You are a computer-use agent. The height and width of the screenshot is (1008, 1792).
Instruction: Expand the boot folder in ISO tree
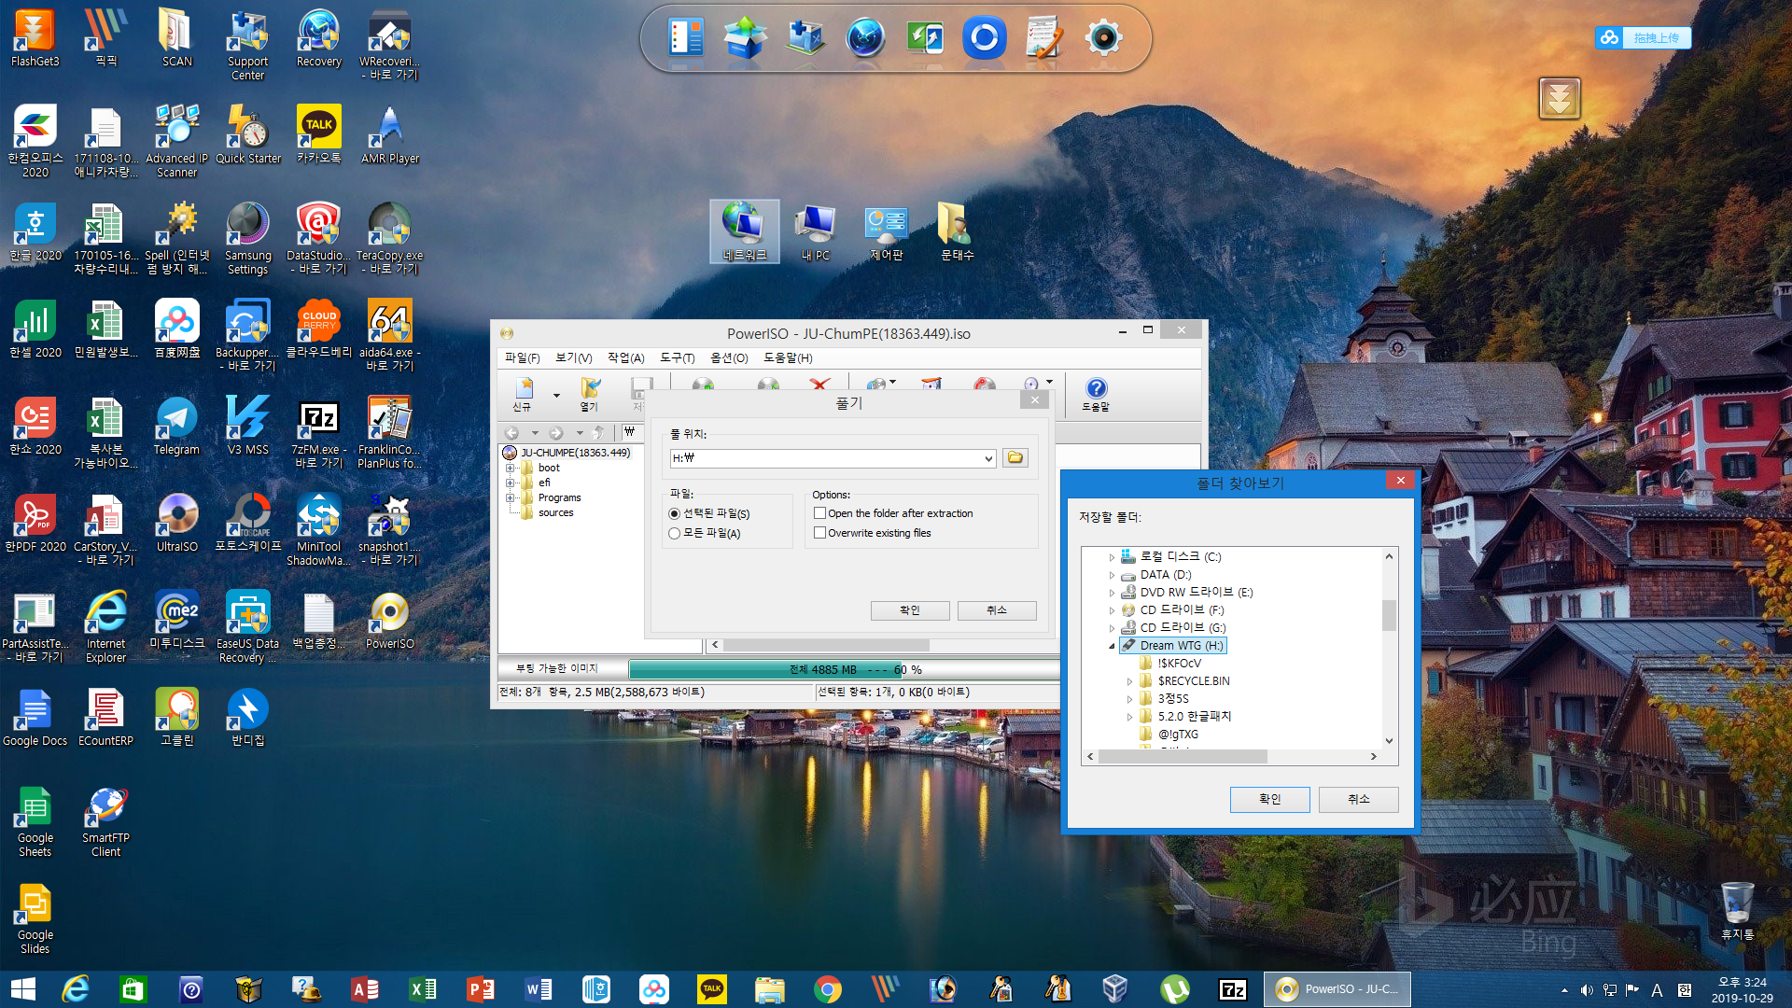[x=511, y=469]
